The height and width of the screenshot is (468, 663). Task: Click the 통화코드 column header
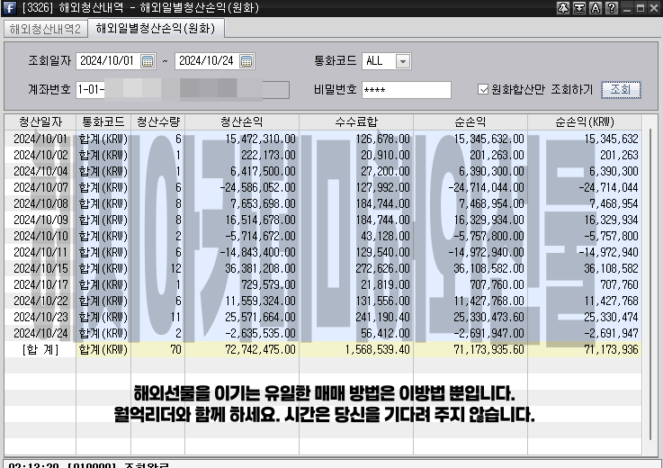pos(103,122)
